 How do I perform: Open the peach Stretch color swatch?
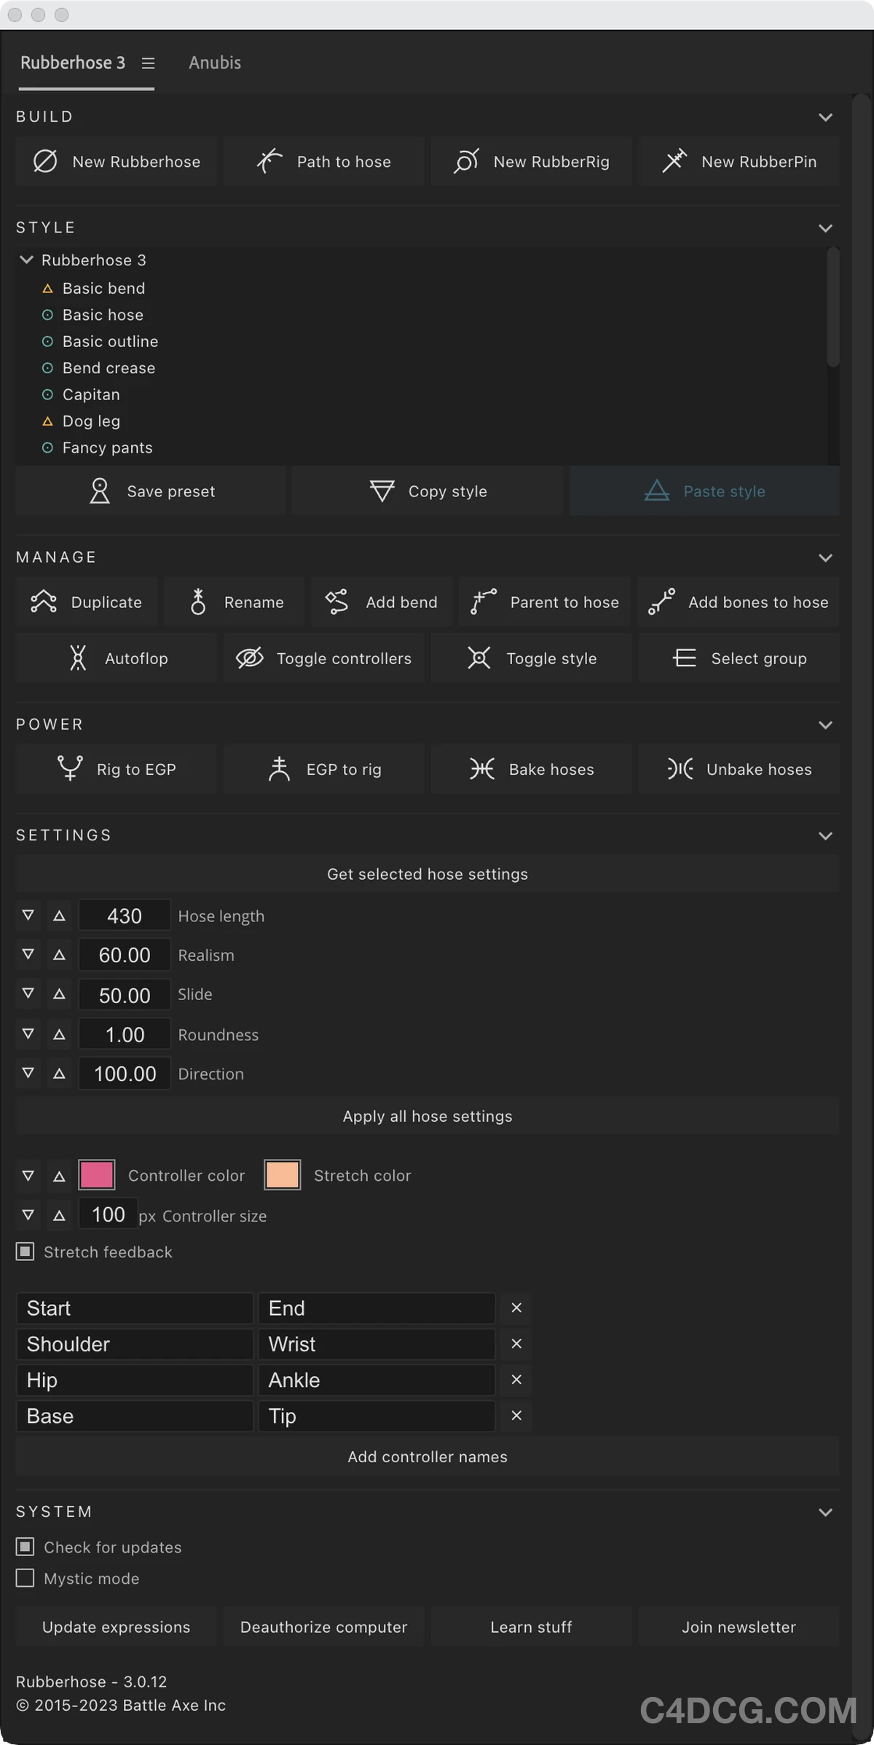(x=283, y=1175)
